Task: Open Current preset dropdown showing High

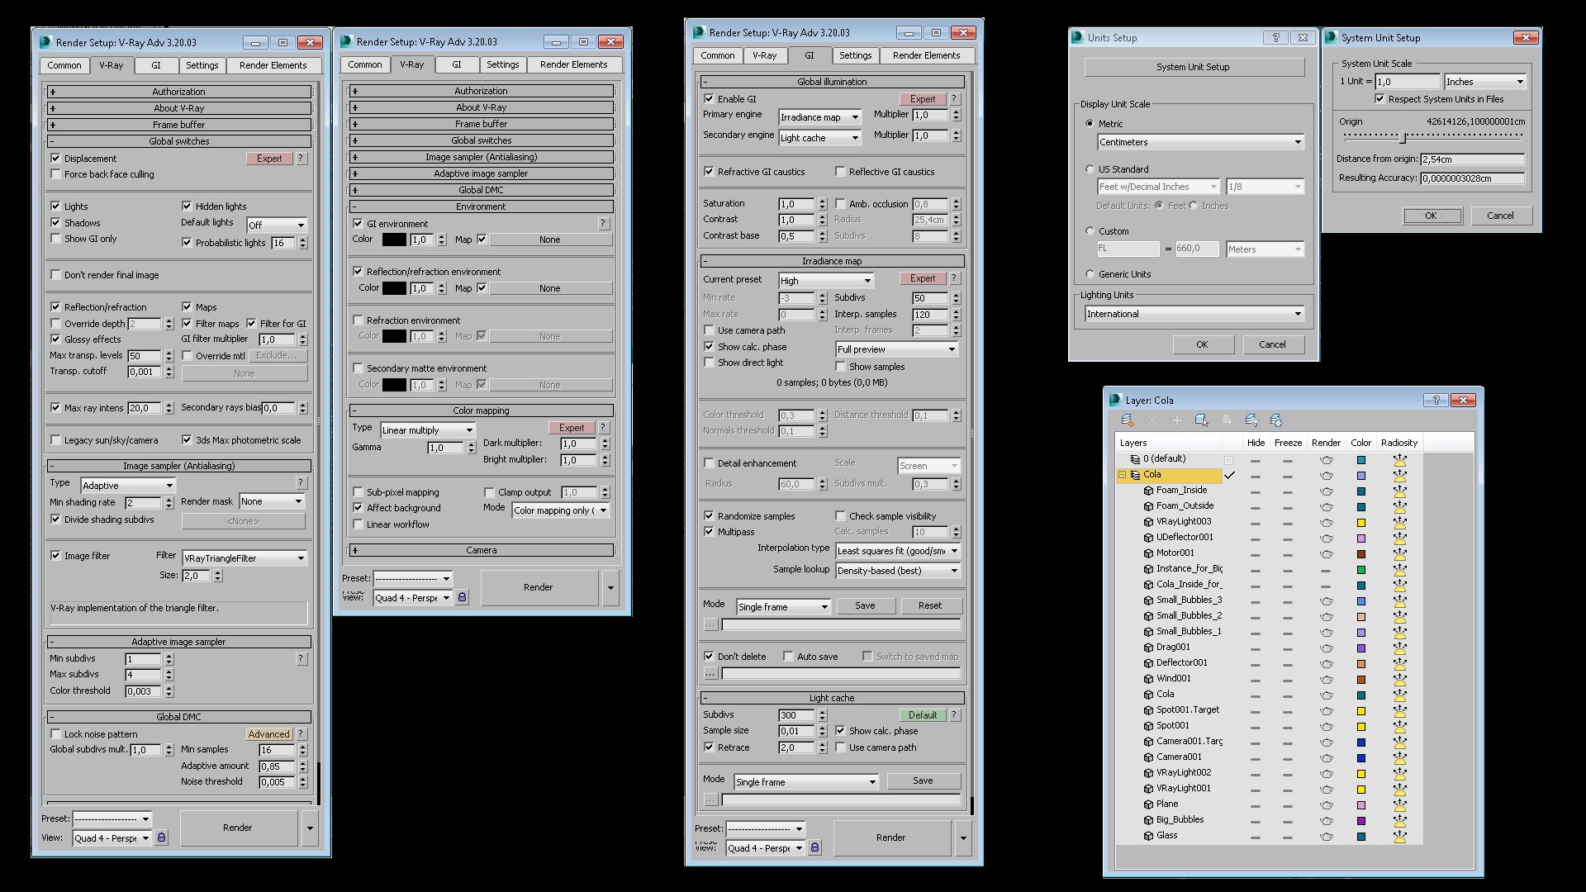Action: (x=826, y=281)
